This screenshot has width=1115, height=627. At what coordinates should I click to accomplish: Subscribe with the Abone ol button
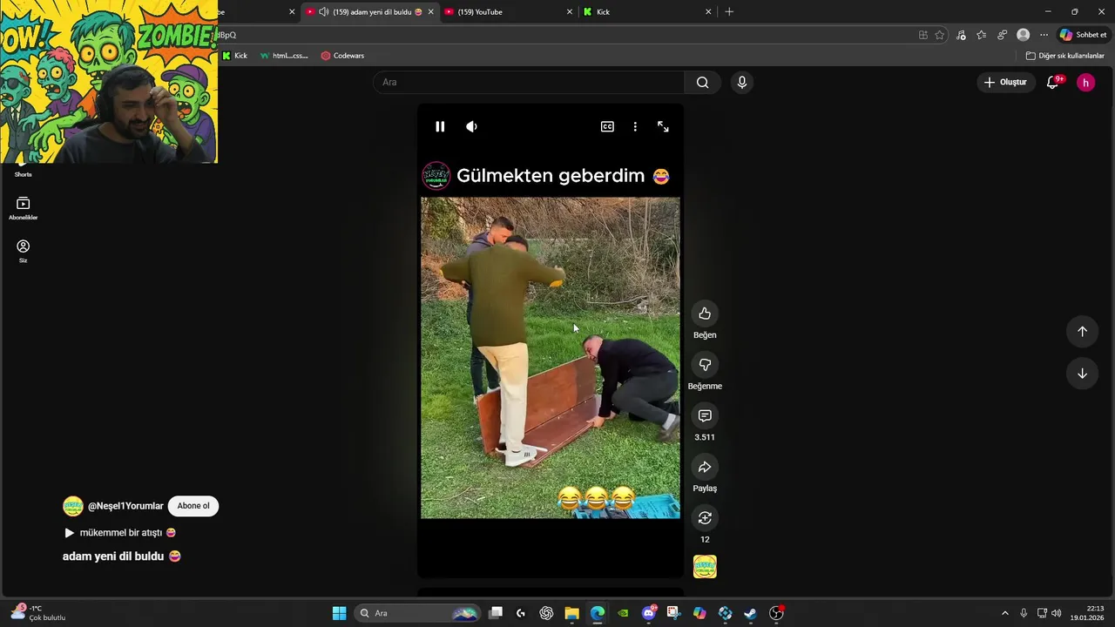click(x=193, y=506)
